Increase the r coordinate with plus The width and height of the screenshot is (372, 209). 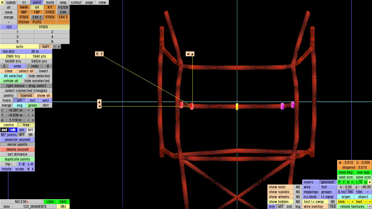coord(33,110)
